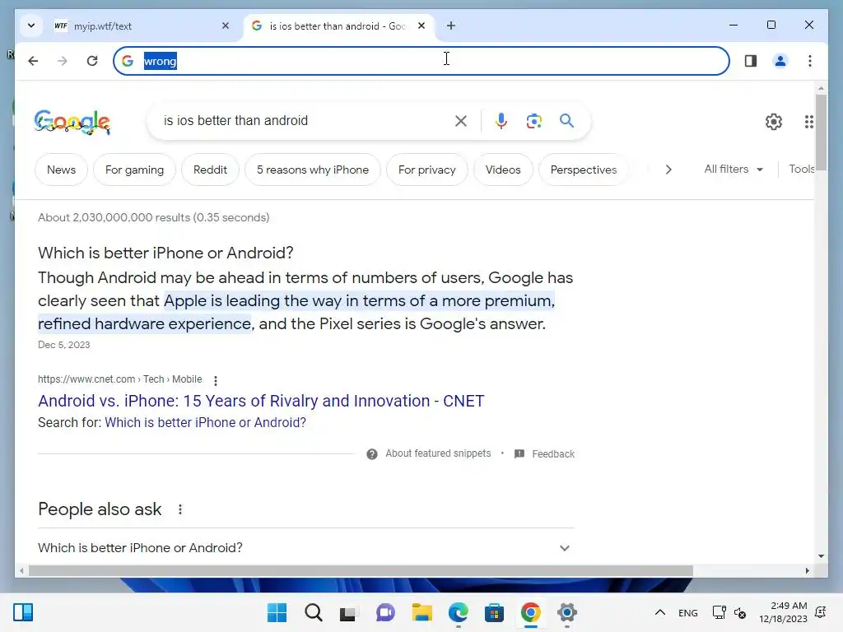Select the 'is ios better than android' tab
Screen dimensions: 843x632
click(338, 26)
